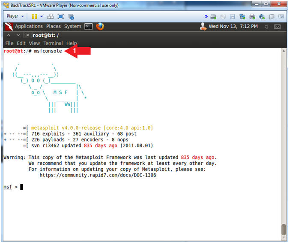Image resolution: width=289 pixels, height=243 pixels.
Task: Click the Send Ctrl+Alt+Del toolbar icon
Action: (50, 17)
